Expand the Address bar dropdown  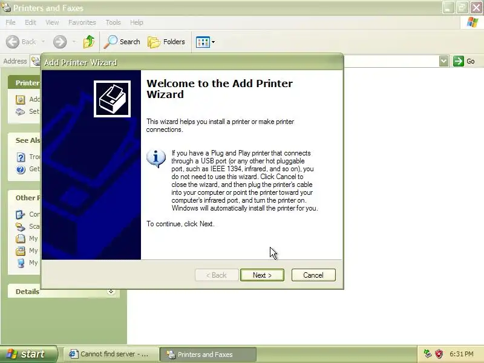pos(443,61)
